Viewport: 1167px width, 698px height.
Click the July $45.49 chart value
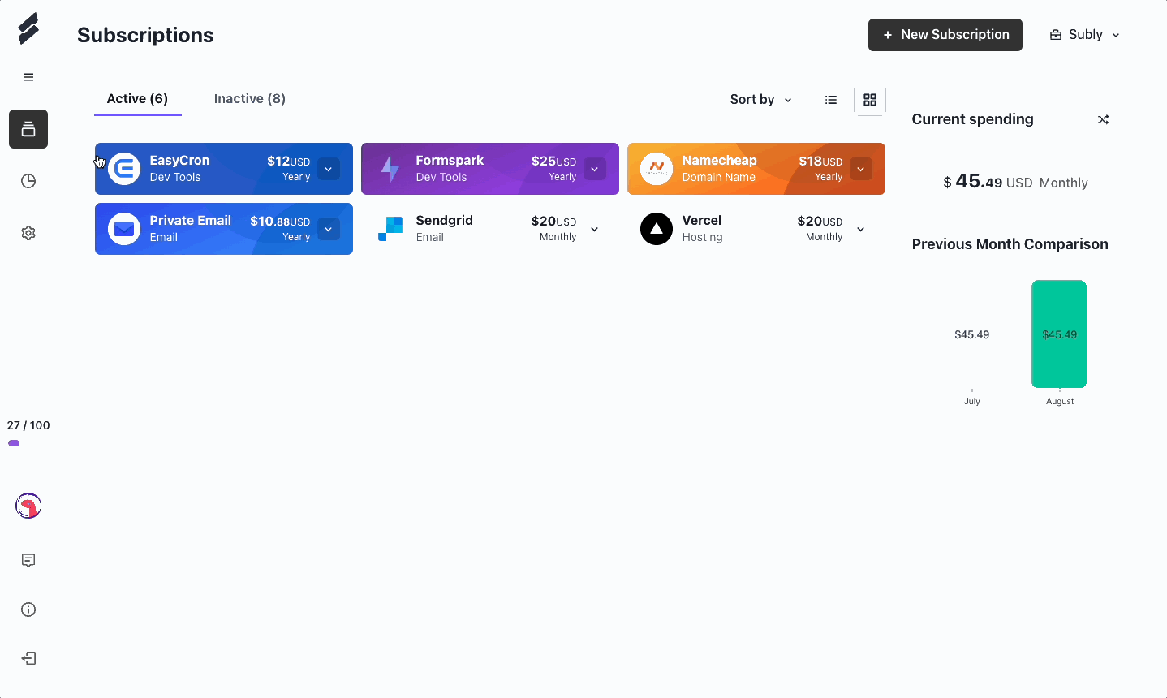[971, 334]
